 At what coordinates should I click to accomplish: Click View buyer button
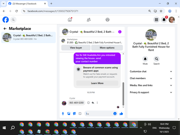(76, 48)
